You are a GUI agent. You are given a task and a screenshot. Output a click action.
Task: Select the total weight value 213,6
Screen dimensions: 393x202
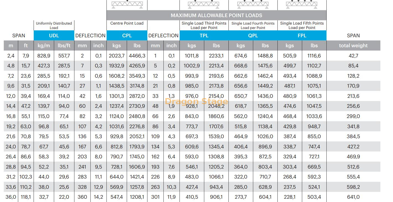click(353, 96)
